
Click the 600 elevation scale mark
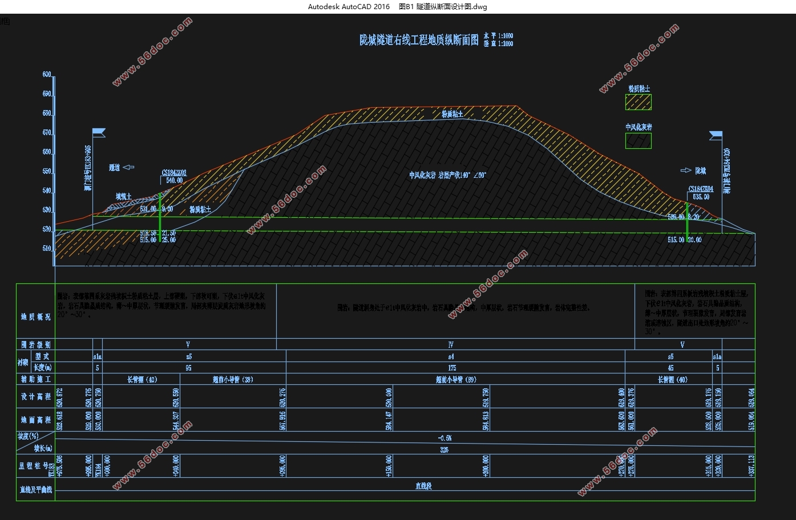(x=47, y=75)
